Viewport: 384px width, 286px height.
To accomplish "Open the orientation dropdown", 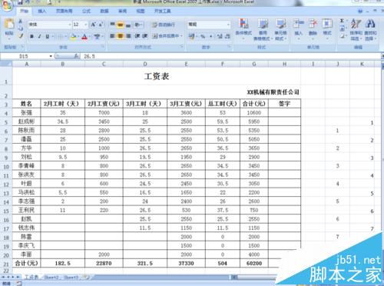I will tap(138, 25).
